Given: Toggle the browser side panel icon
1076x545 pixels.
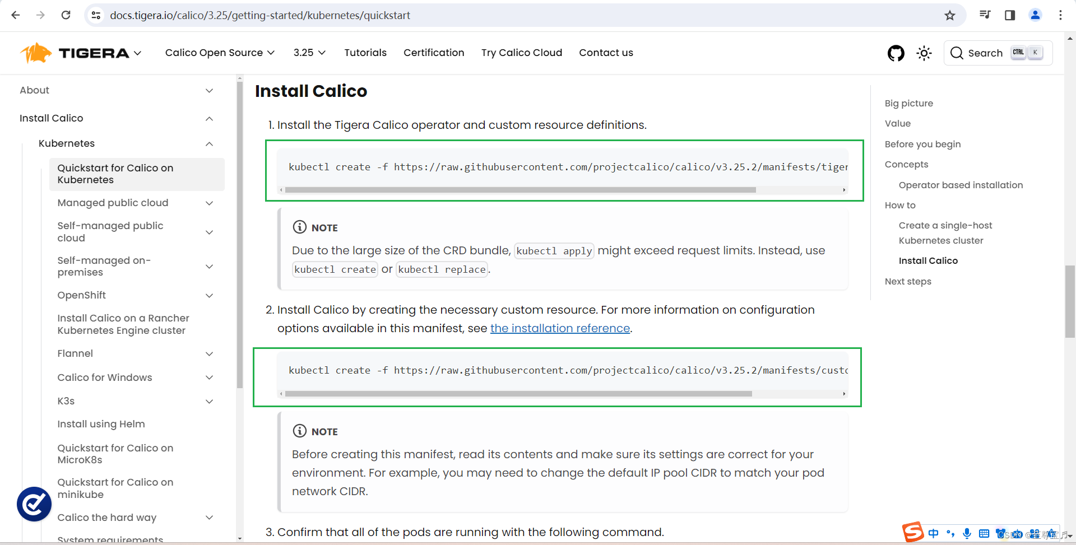Looking at the screenshot, I should coord(1010,15).
